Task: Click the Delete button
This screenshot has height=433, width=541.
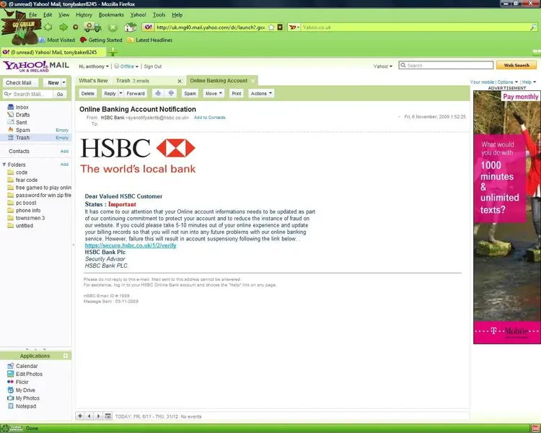Action: 87,93
